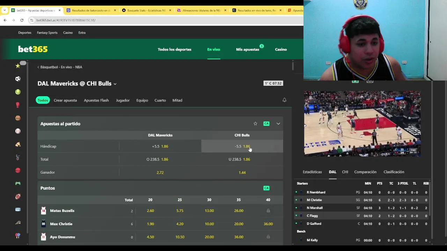Favorite Apuestas al partido with star

[255, 124]
